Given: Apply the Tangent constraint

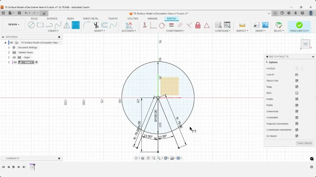Looking at the screenshot, I should coord(162,25).
